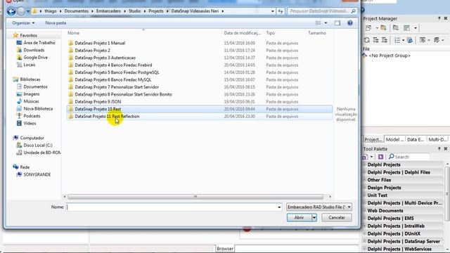The height and width of the screenshot is (253, 450).
Task: Open Locais in the navigation pane
Action: 30,65
